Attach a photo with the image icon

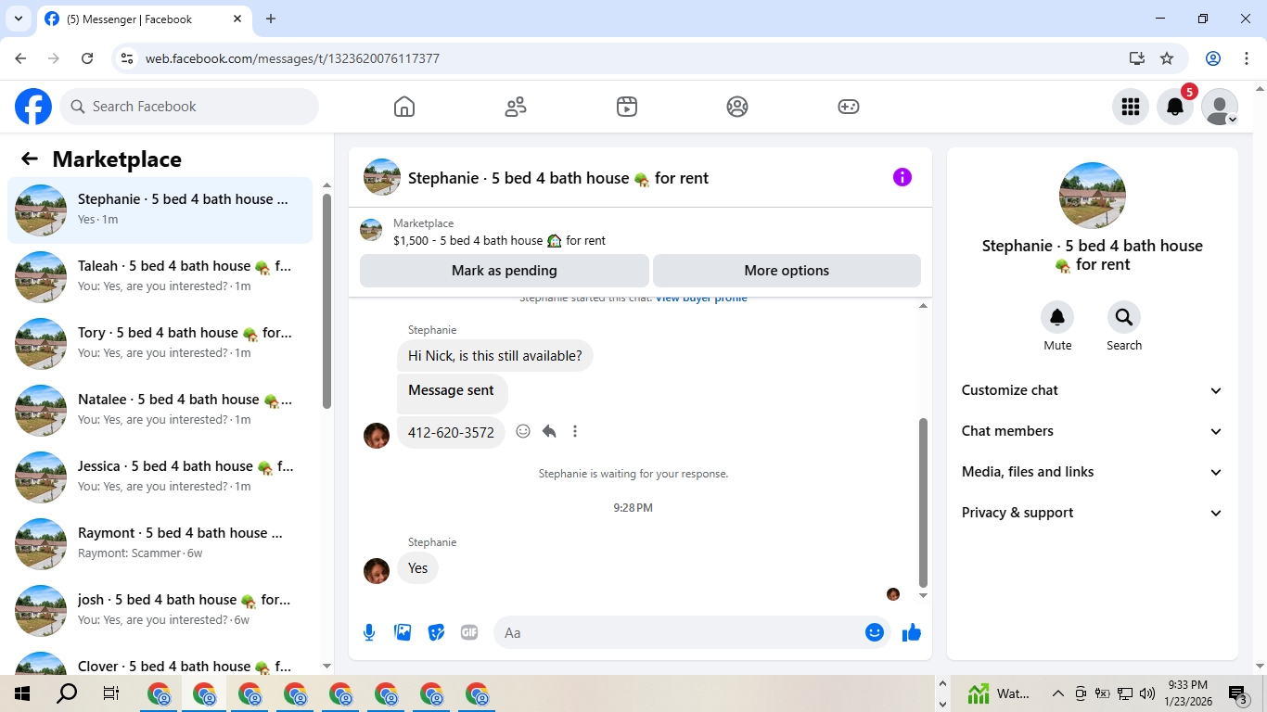point(403,632)
